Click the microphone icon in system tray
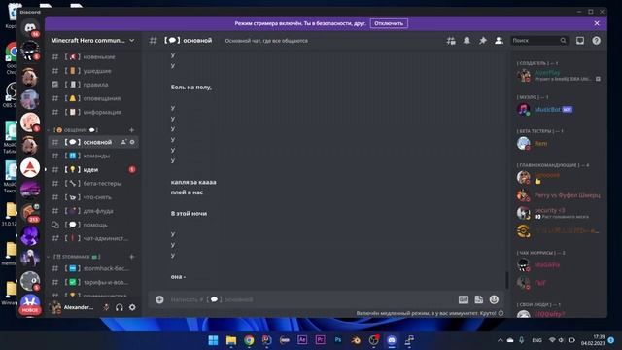The height and width of the screenshot is (350, 622). pyautogui.click(x=522, y=340)
